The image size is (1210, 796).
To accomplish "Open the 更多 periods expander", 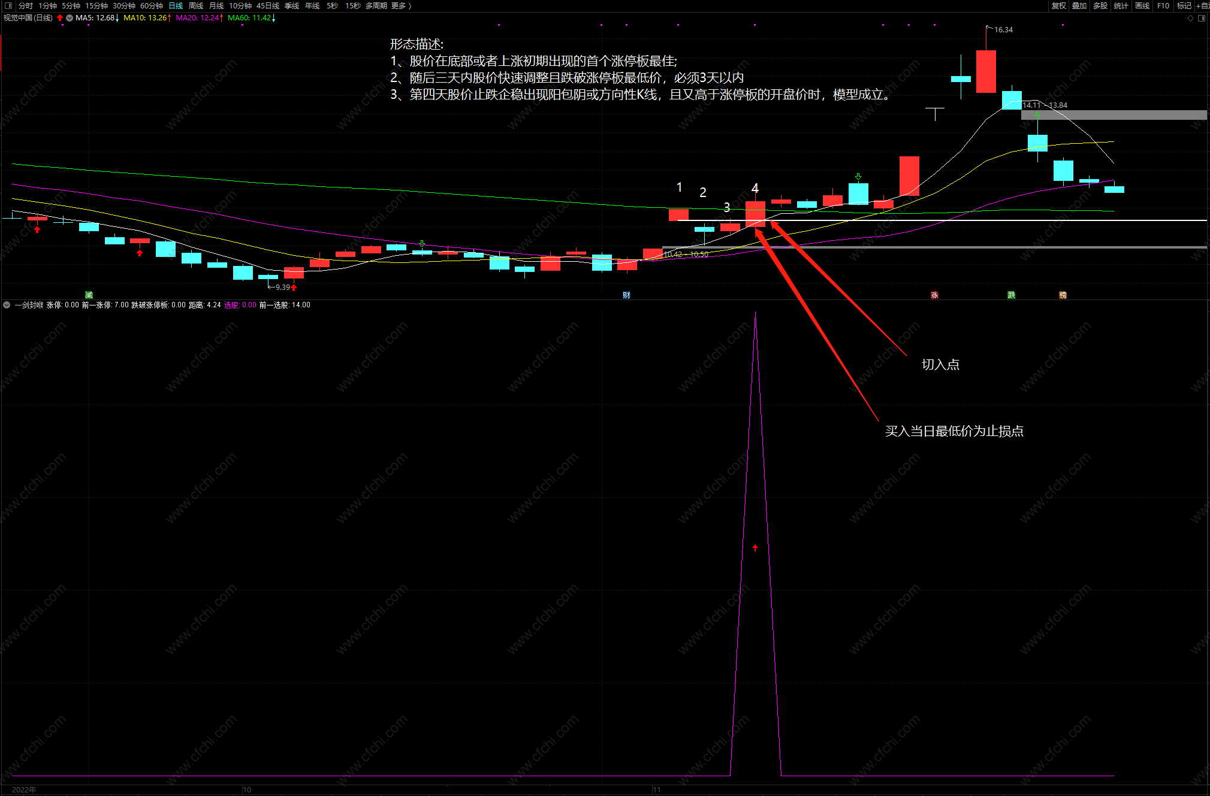I will pos(401,5).
